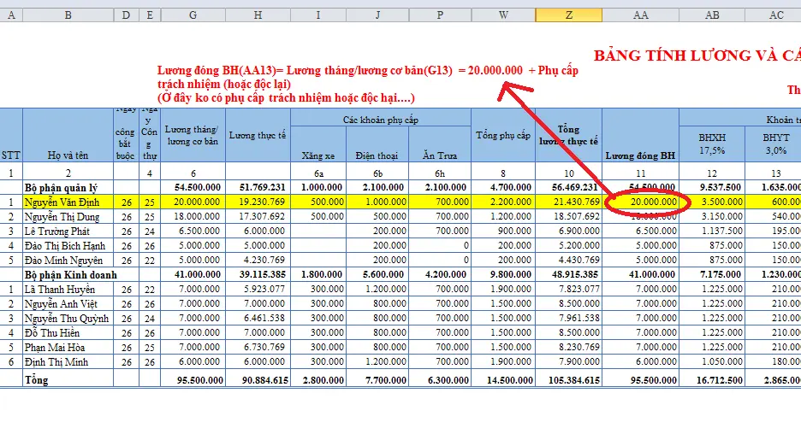The width and height of the screenshot is (801, 428).
Task: Click the name cell Nguyễn Văn Định
Action: click(68, 202)
